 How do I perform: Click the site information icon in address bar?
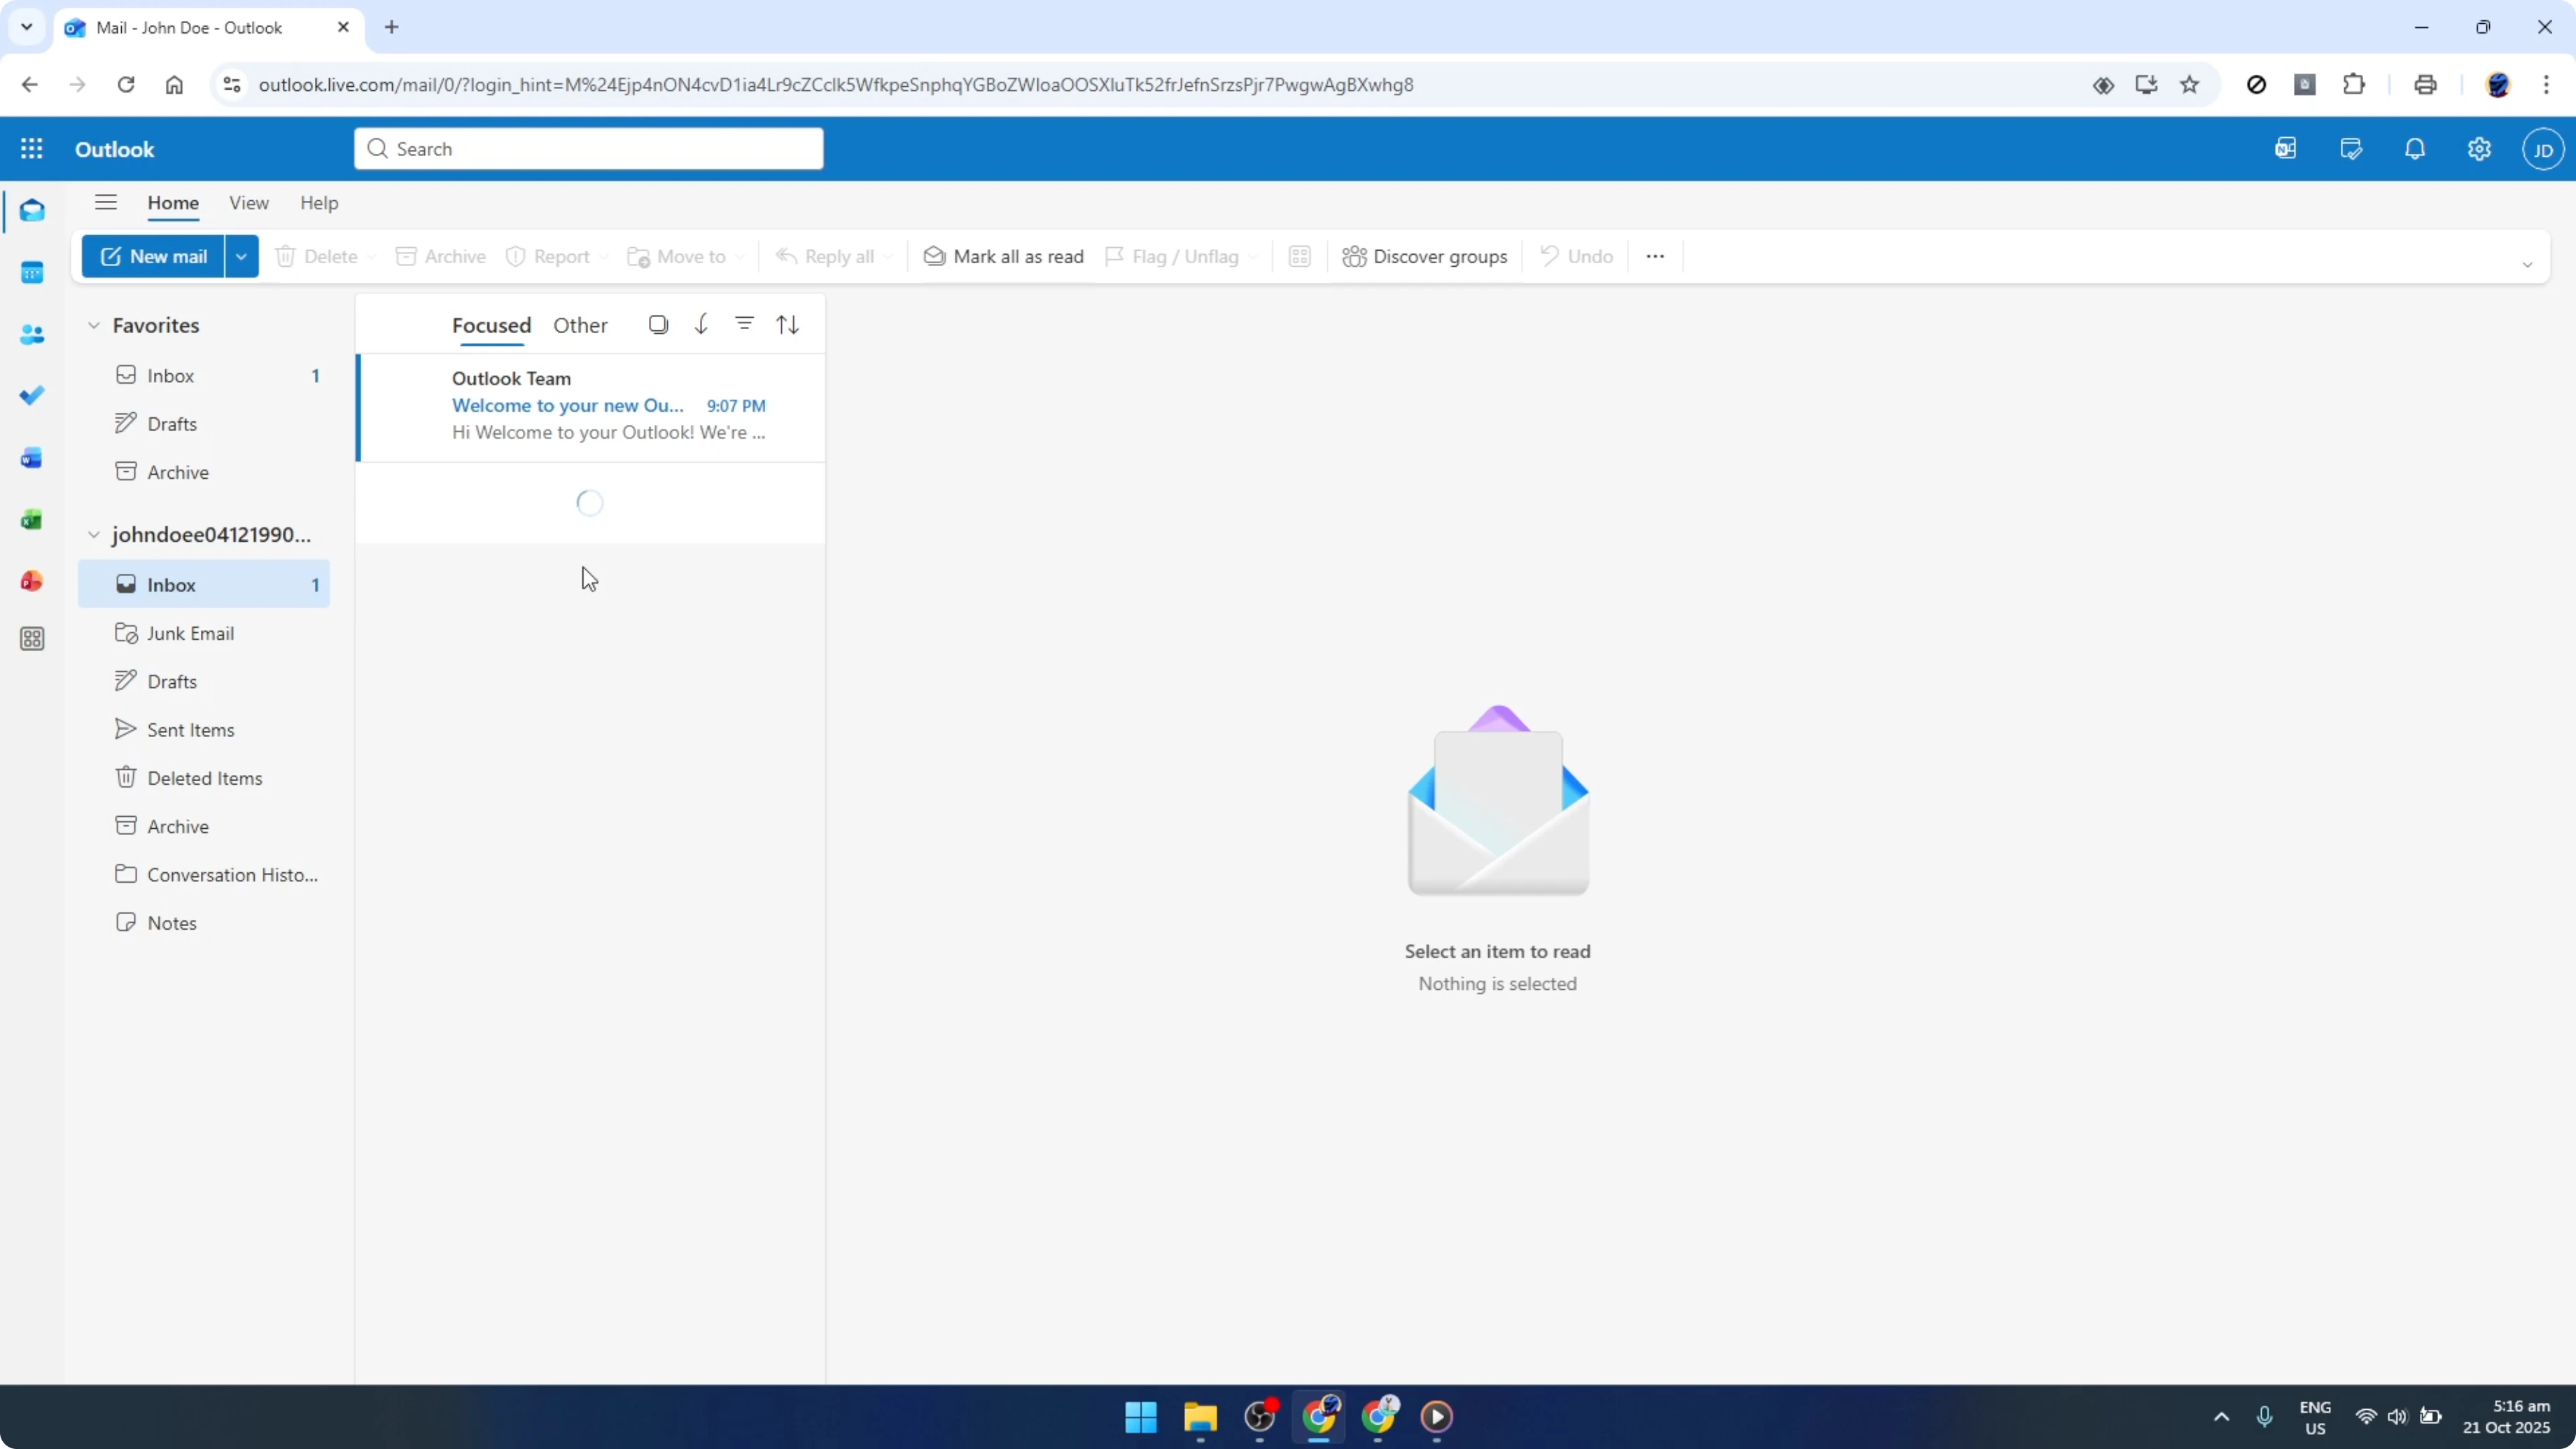pyautogui.click(x=232, y=85)
